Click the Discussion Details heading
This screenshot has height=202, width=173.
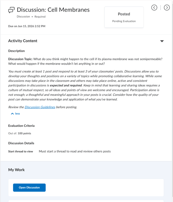point(21,143)
